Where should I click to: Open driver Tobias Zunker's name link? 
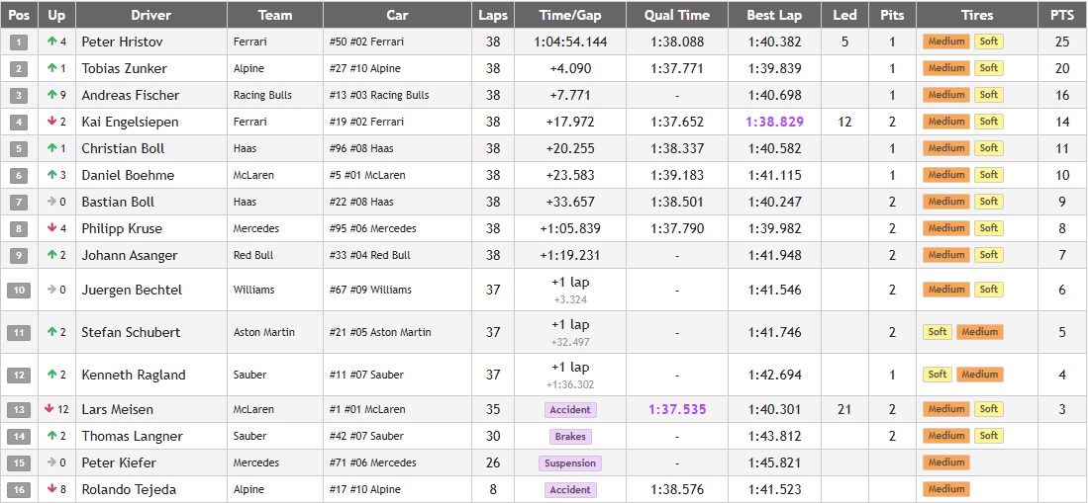click(x=124, y=68)
